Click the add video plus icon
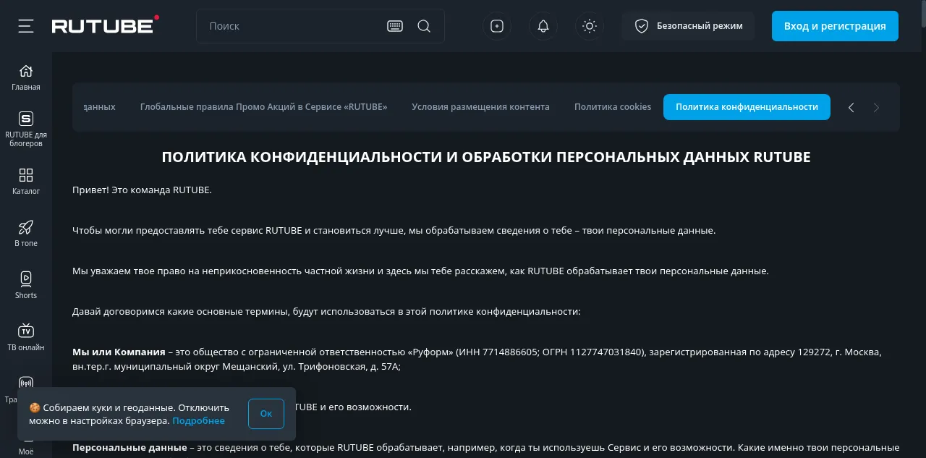The width and height of the screenshot is (926, 458). point(497,26)
